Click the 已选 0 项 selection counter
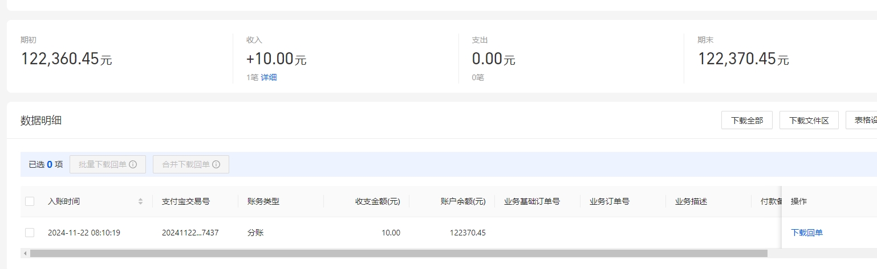This screenshot has width=877, height=269. click(46, 164)
